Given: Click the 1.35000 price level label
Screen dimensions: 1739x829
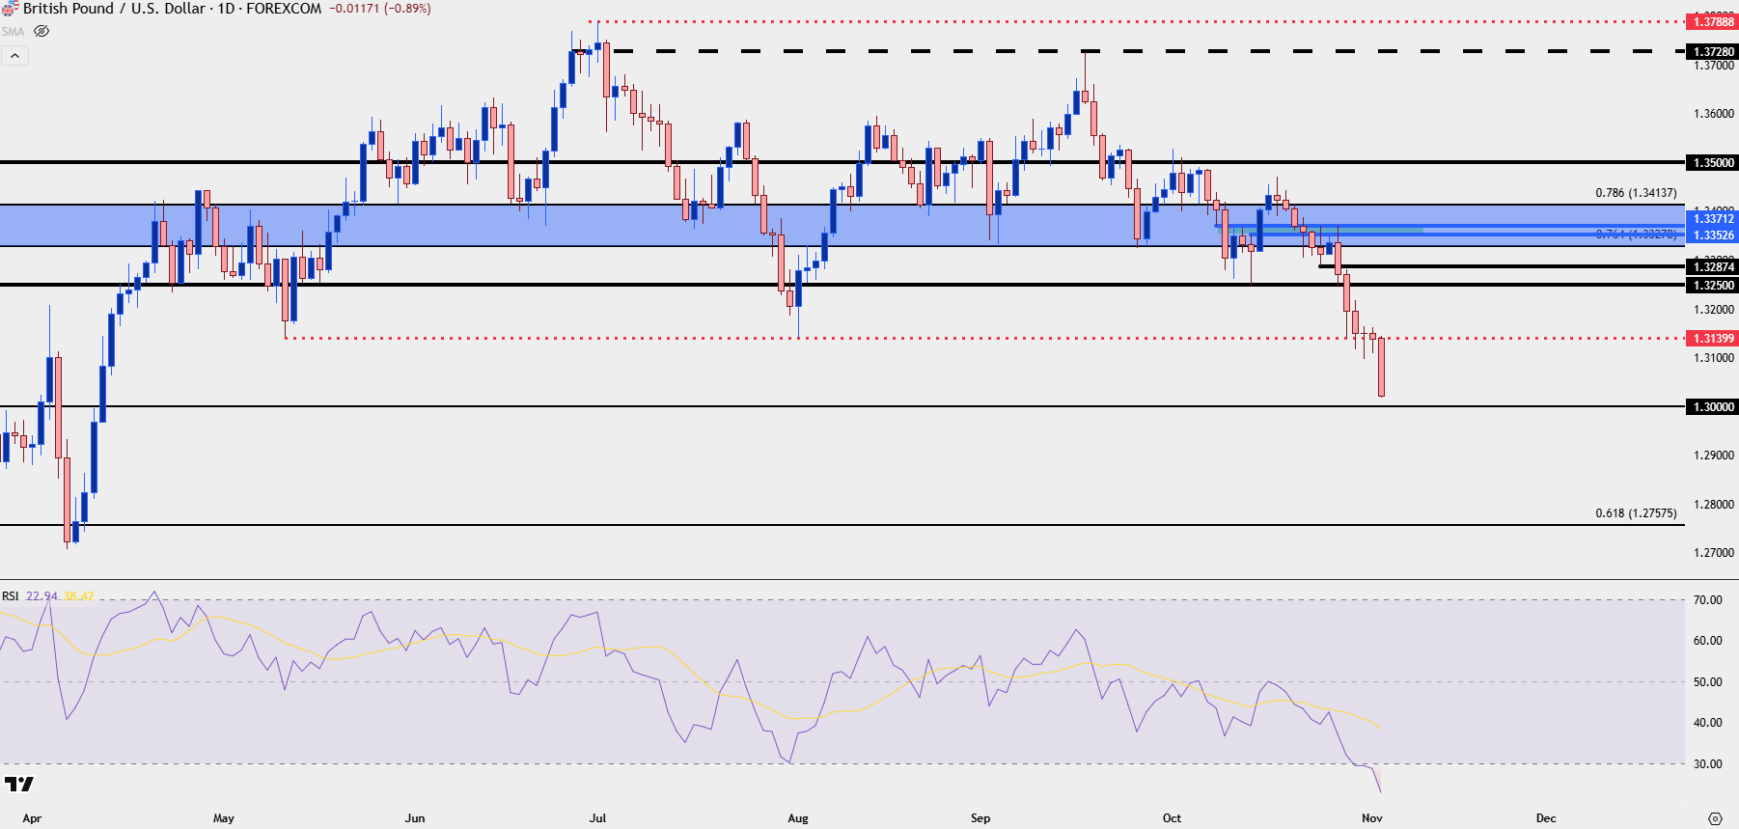Looking at the screenshot, I should [x=1713, y=162].
